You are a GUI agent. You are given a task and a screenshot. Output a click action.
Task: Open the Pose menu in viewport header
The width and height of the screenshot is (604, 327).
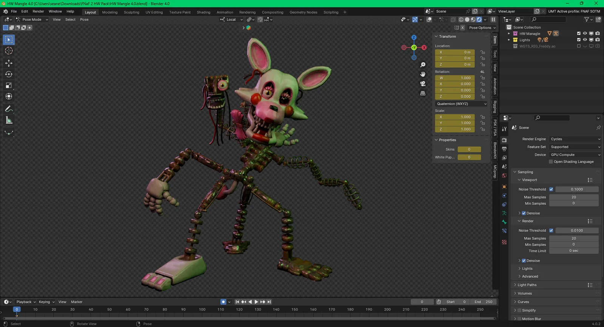click(84, 20)
